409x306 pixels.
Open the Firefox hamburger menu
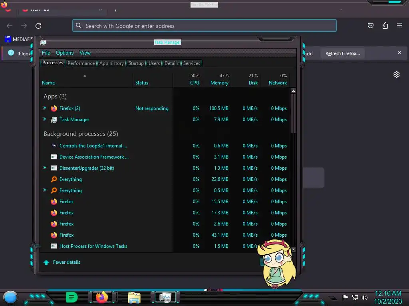399,25
